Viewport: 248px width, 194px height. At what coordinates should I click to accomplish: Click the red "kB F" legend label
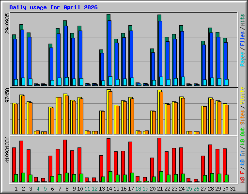(x=243, y=177)
